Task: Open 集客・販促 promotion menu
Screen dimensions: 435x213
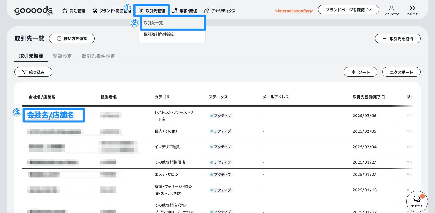Action: point(185,11)
